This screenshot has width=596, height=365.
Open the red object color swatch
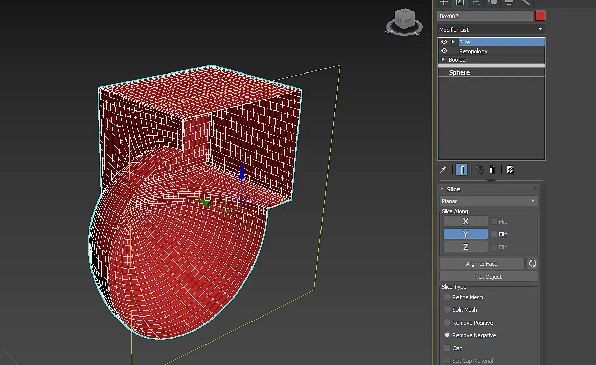(x=540, y=16)
